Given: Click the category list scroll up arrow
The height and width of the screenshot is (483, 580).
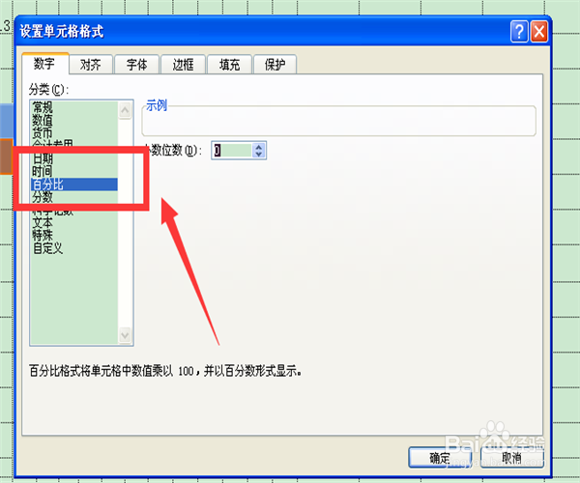Looking at the screenshot, I should point(125,110).
